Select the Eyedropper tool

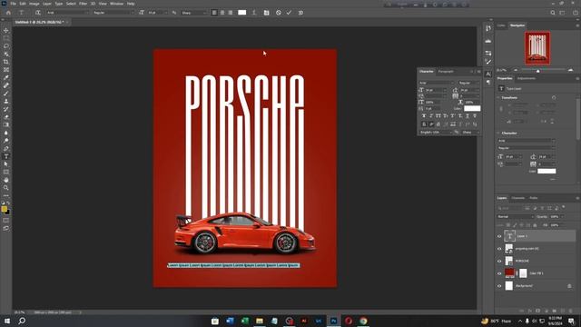[6, 77]
